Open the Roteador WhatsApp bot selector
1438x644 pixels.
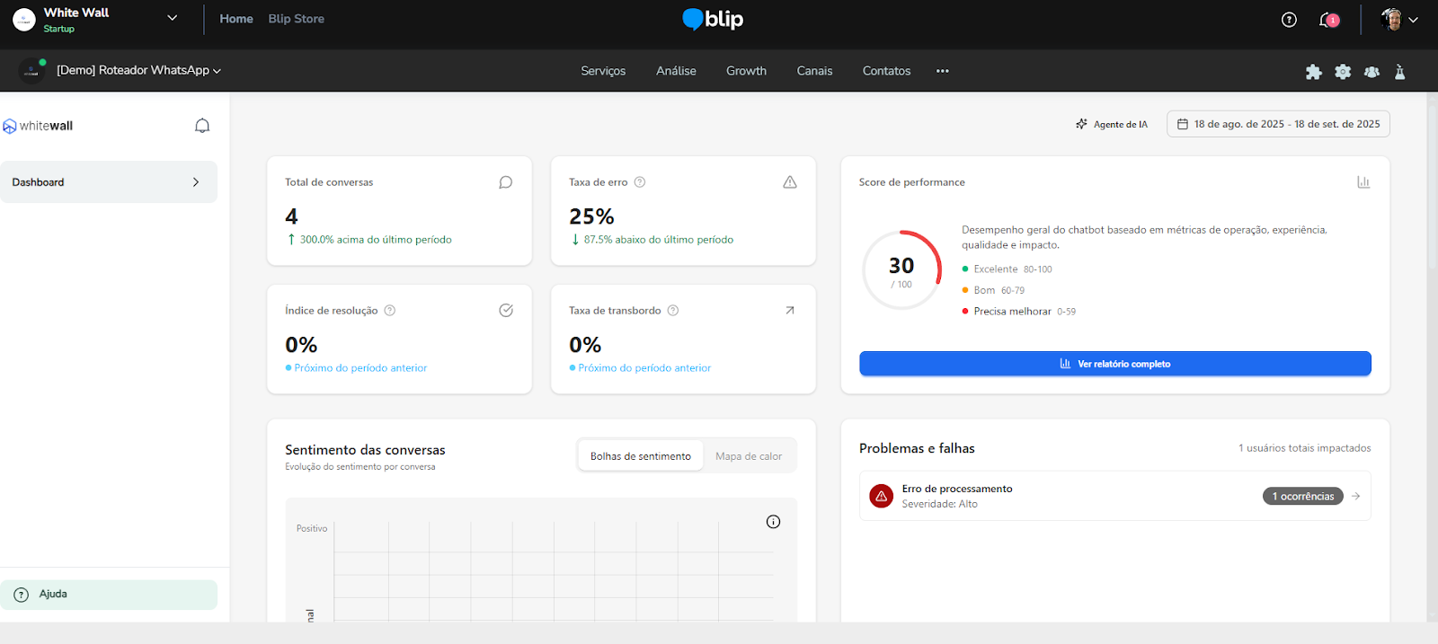coord(138,70)
